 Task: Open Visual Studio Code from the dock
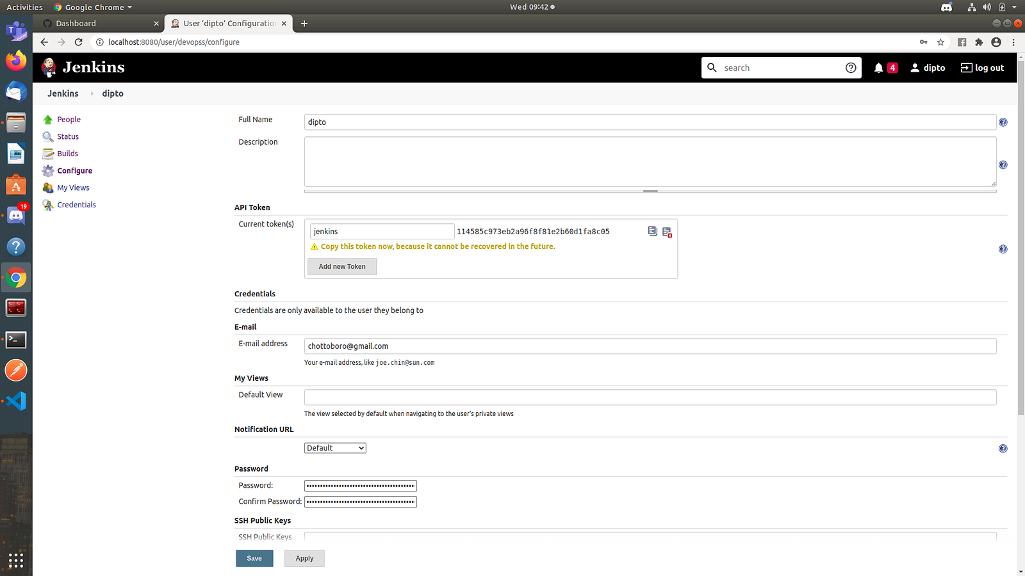[x=16, y=401]
